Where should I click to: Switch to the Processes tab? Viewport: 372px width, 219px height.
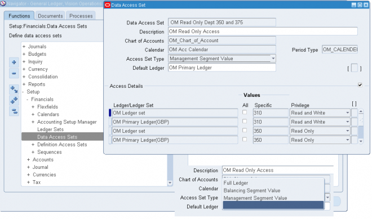[x=81, y=16]
